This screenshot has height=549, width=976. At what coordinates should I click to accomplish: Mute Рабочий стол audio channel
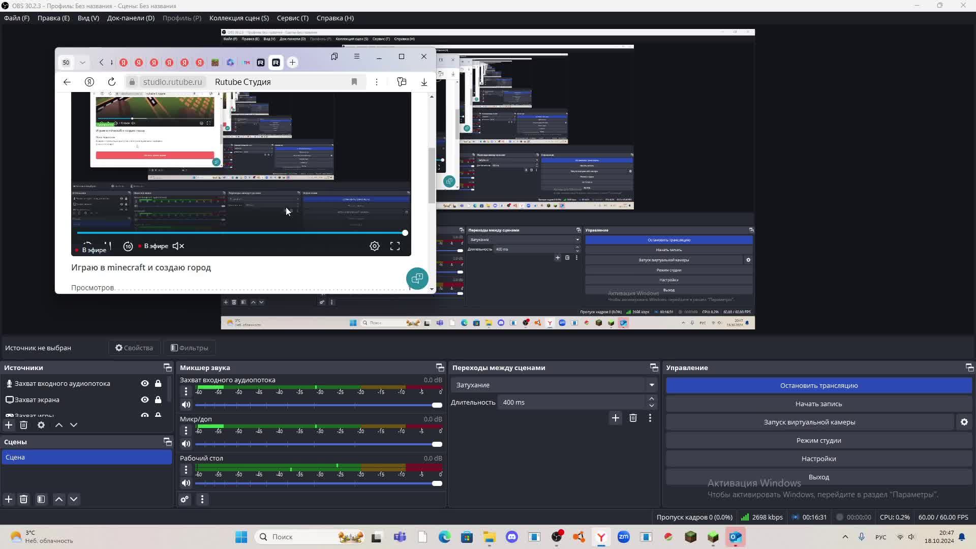point(186,483)
